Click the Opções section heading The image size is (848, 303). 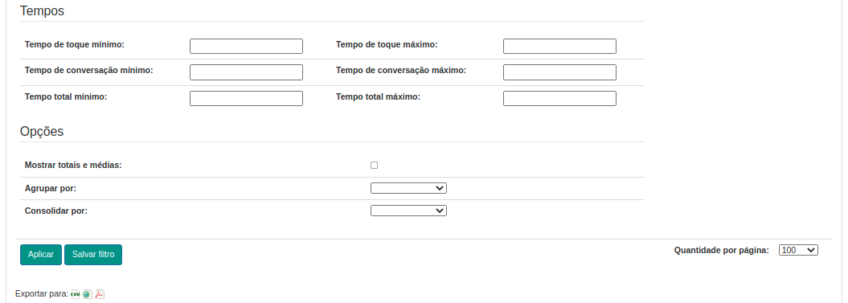click(x=42, y=131)
